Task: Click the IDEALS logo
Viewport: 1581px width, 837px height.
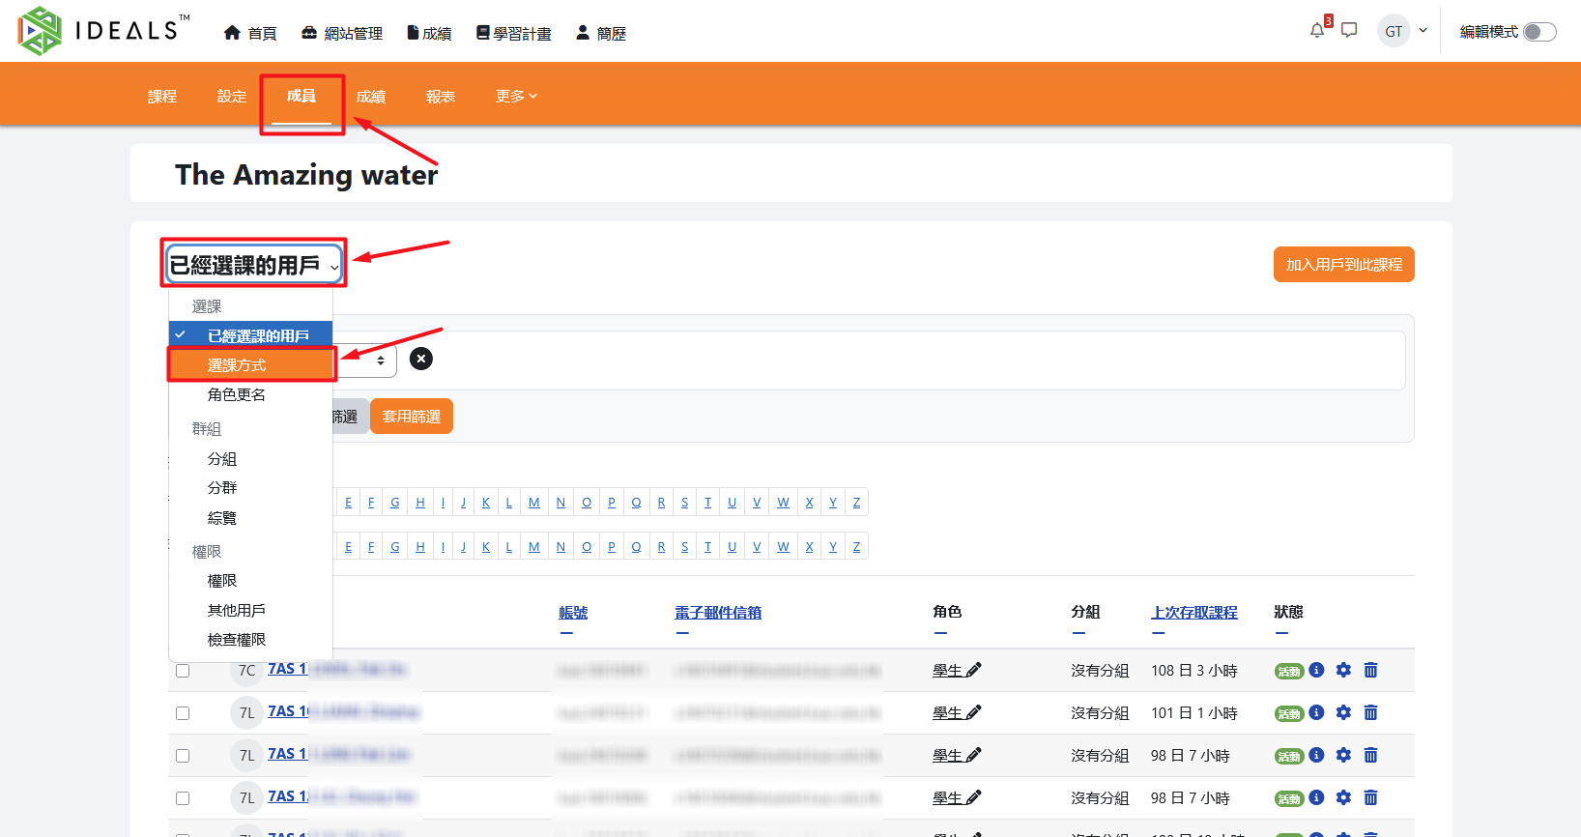Action: 103,31
